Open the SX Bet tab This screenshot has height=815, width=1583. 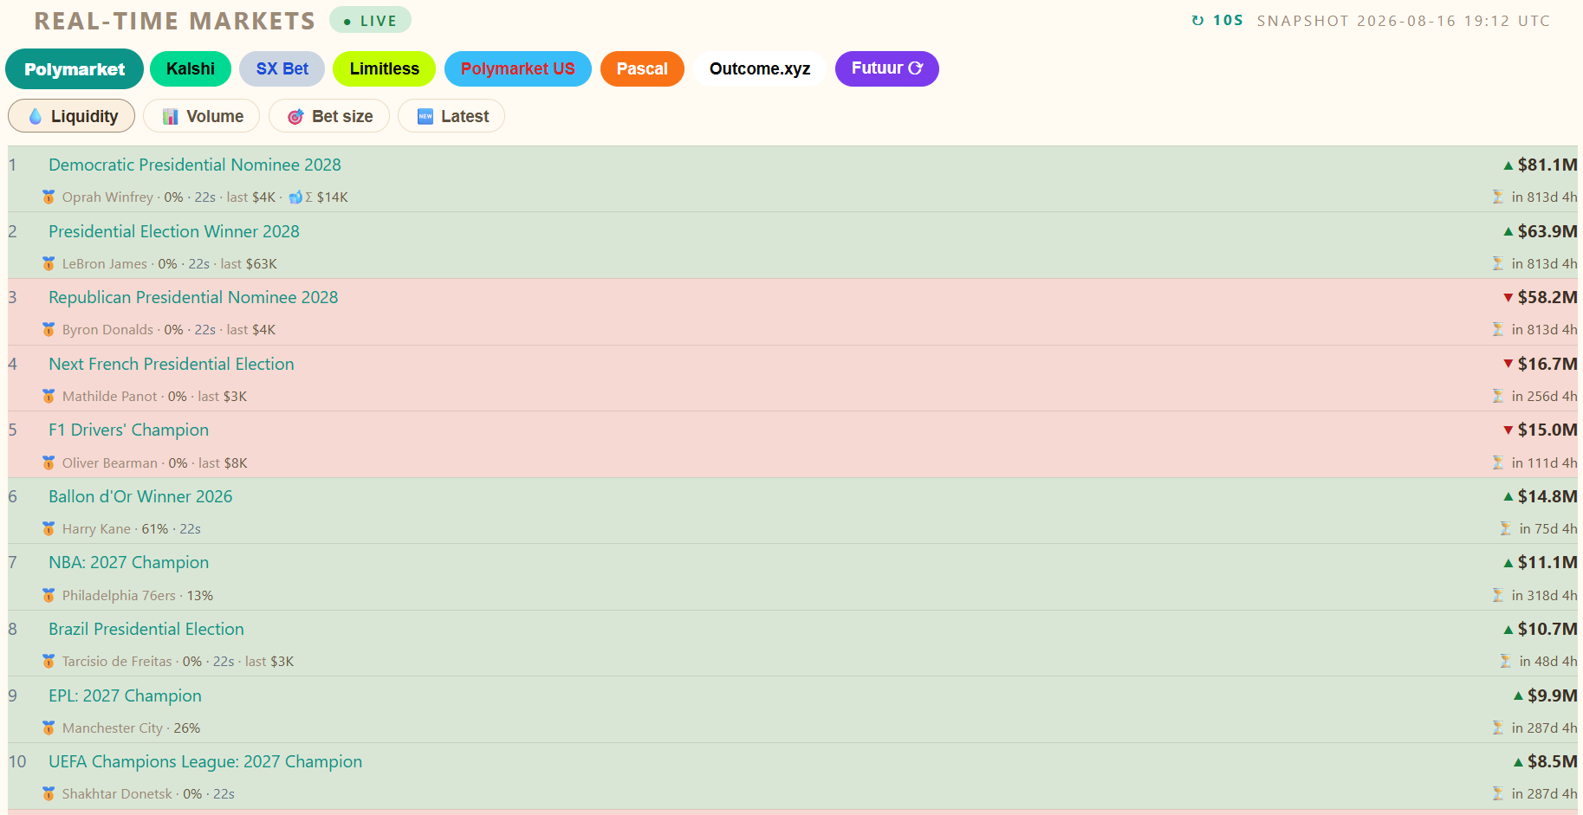282,68
